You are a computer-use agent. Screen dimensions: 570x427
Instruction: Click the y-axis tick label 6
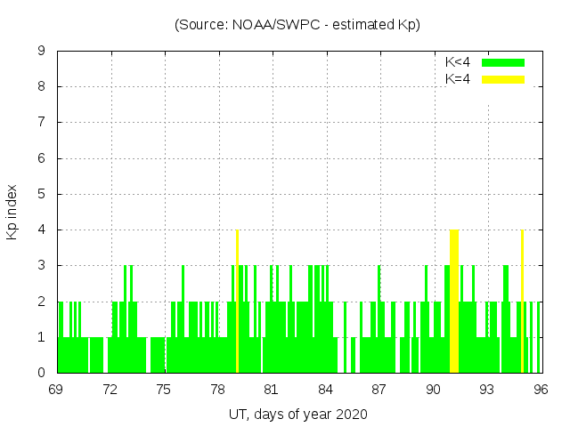41,158
